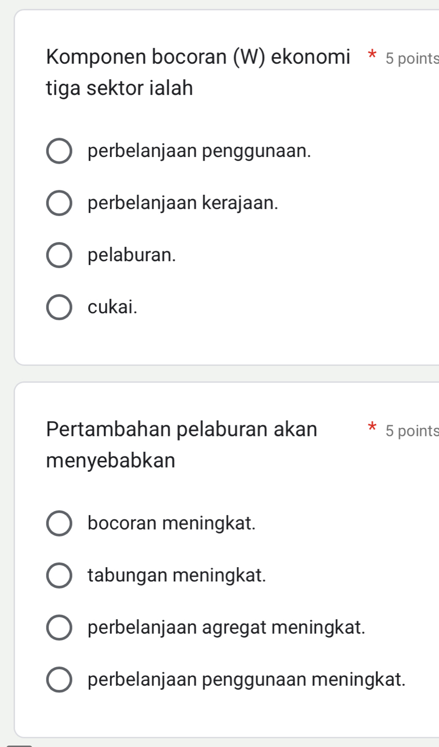The height and width of the screenshot is (747, 439).
Task: Select the 'perbelanjaan penggunaan.' radio button
Action: 59,151
